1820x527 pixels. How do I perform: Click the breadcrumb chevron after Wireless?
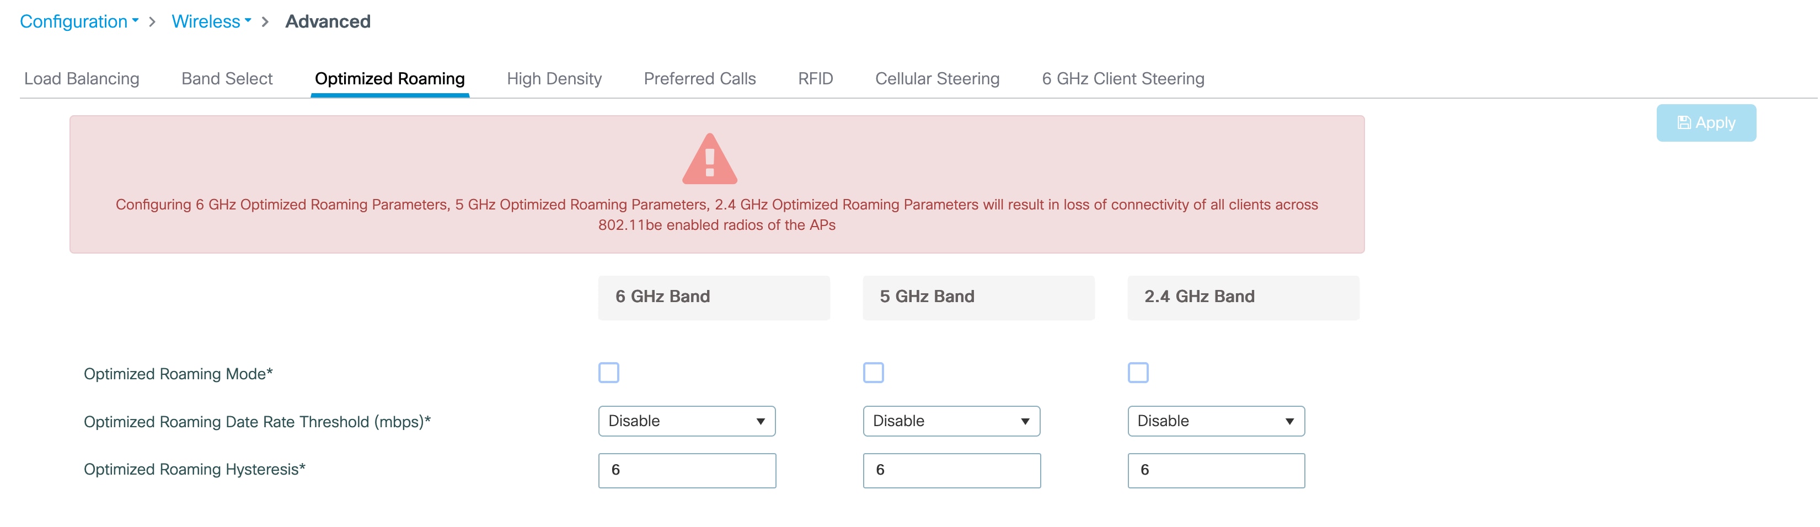point(265,22)
